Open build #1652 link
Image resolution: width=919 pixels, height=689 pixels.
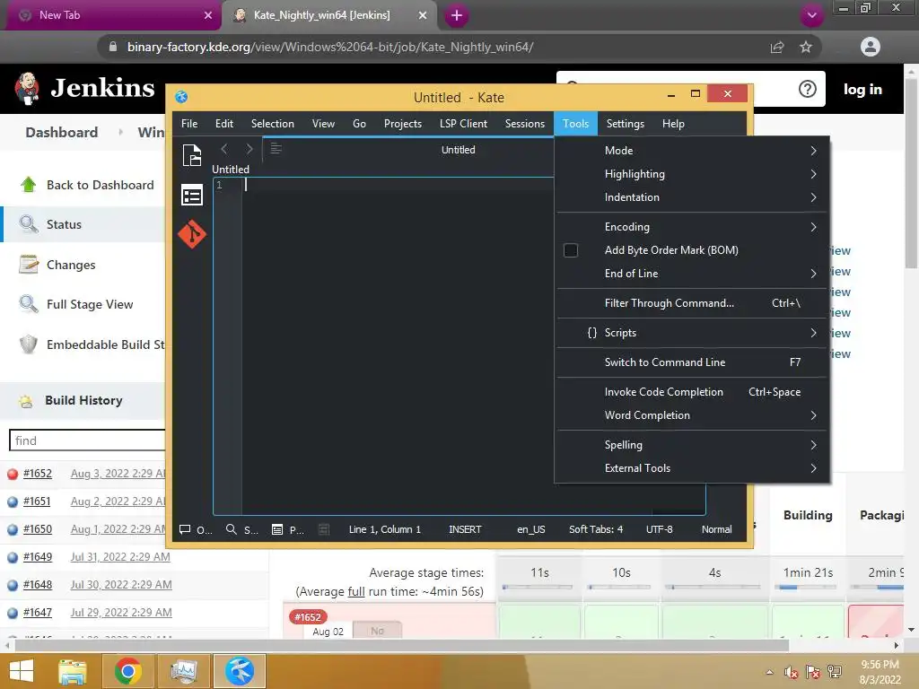38,474
